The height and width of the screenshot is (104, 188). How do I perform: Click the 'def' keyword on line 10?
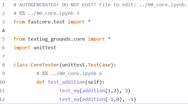click(41, 82)
